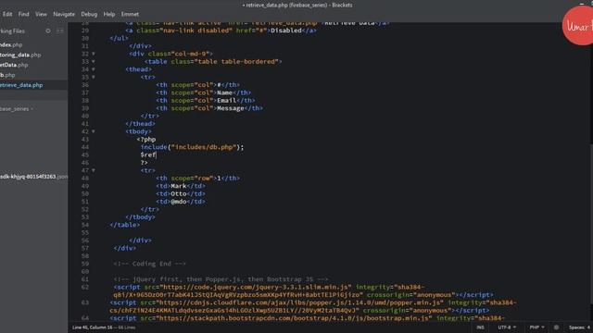Open the Edit menu

(7, 14)
